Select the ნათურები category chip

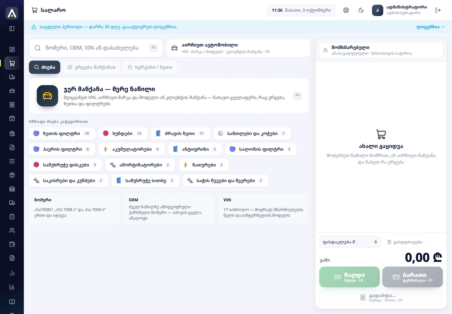(204, 165)
